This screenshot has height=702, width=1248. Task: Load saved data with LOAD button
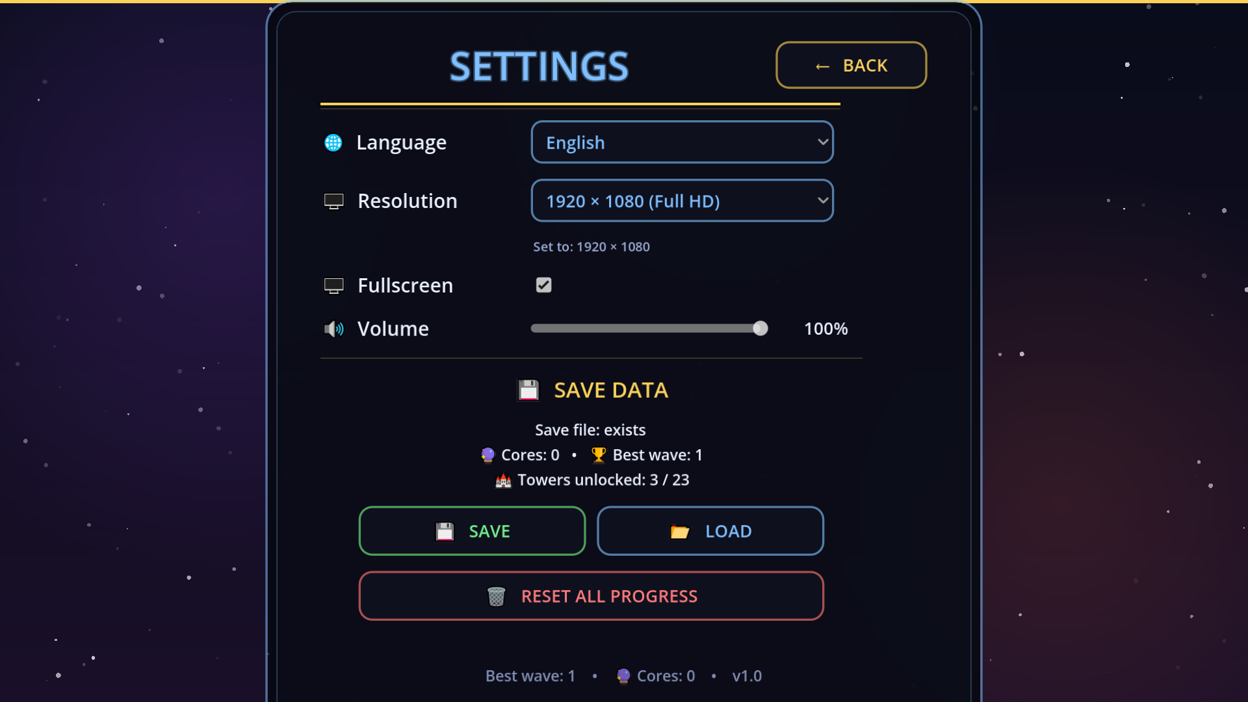(710, 531)
